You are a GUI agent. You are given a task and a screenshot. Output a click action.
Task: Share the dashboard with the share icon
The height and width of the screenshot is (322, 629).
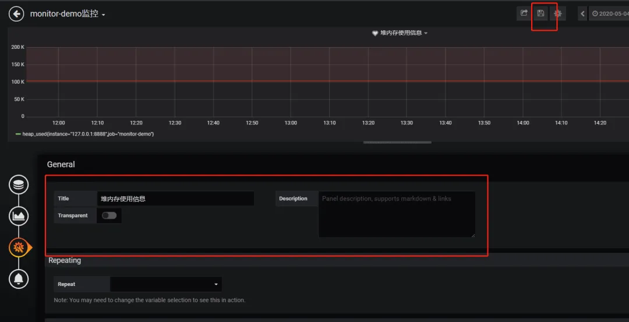[524, 13]
